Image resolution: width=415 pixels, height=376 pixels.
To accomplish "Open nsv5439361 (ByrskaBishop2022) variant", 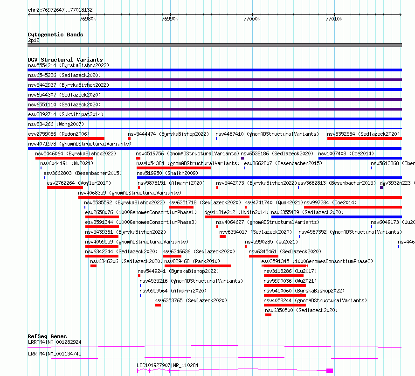I will [x=125, y=232].
